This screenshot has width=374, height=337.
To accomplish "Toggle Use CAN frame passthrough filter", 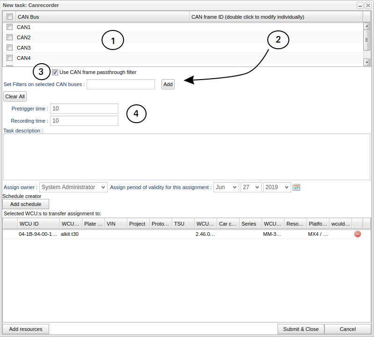I will click(55, 72).
